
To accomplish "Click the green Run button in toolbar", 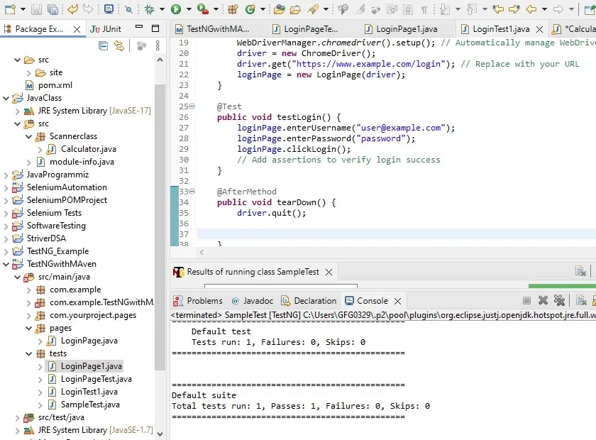I will pos(175,9).
